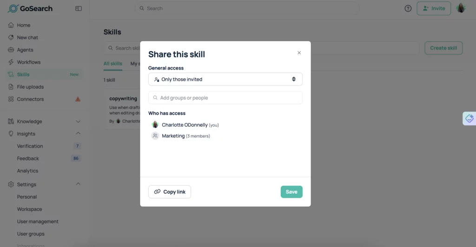Click the Copy link button
This screenshot has width=476, height=247.
tap(169, 192)
